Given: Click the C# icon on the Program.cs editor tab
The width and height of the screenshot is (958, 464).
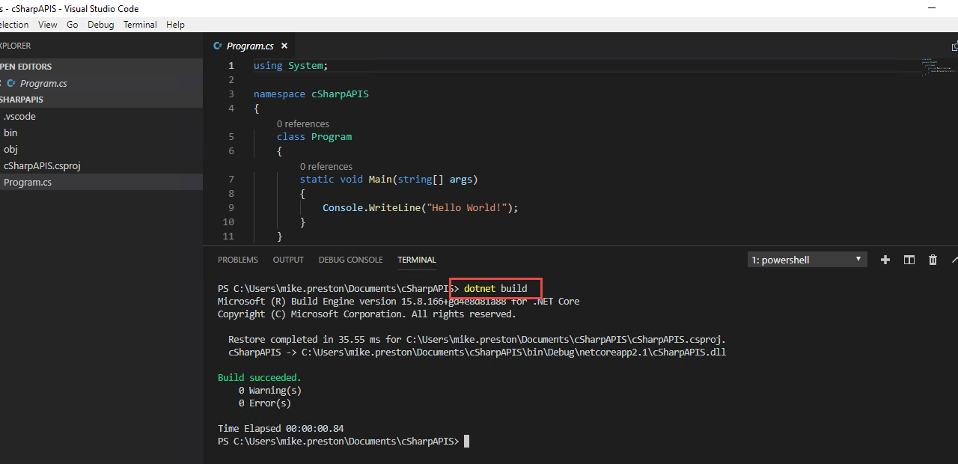Looking at the screenshot, I should [x=218, y=46].
